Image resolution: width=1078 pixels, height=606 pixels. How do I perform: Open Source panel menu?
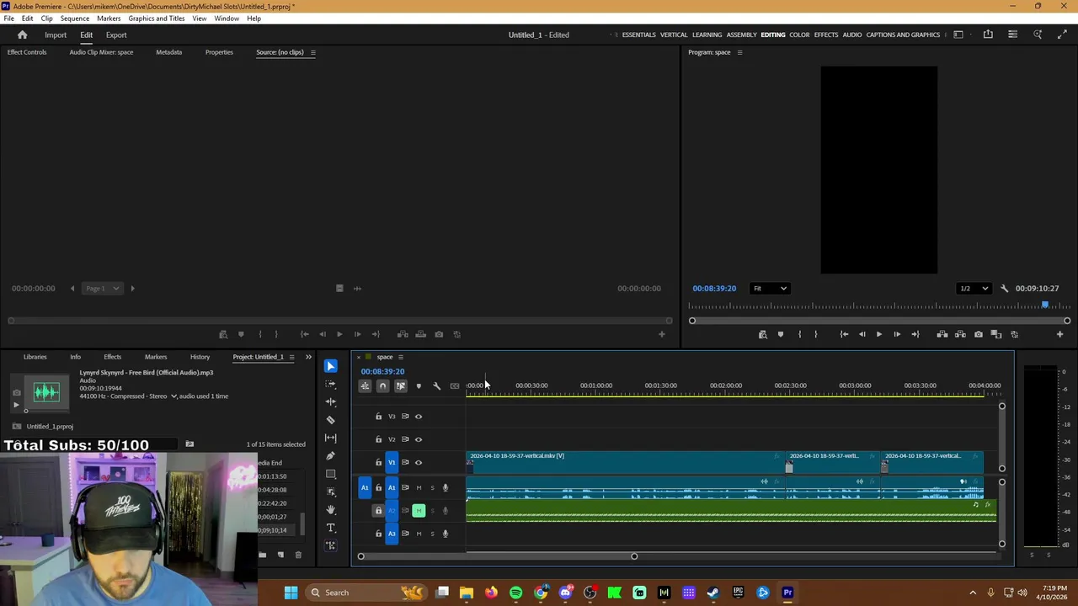click(x=312, y=52)
